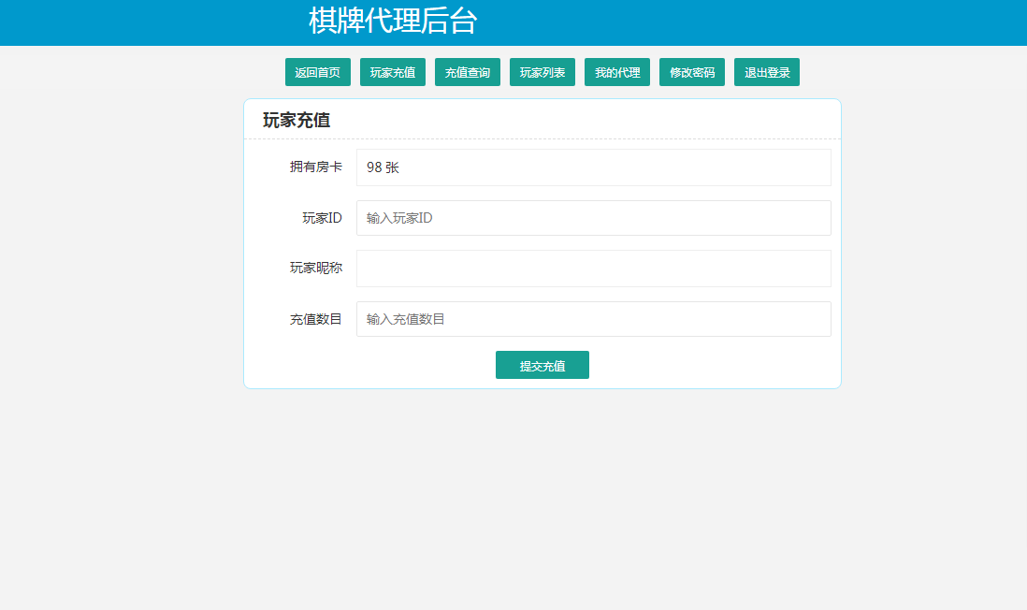Click the 充值数目 amount field
Viewport: 1027px width, 610px height.
point(593,318)
